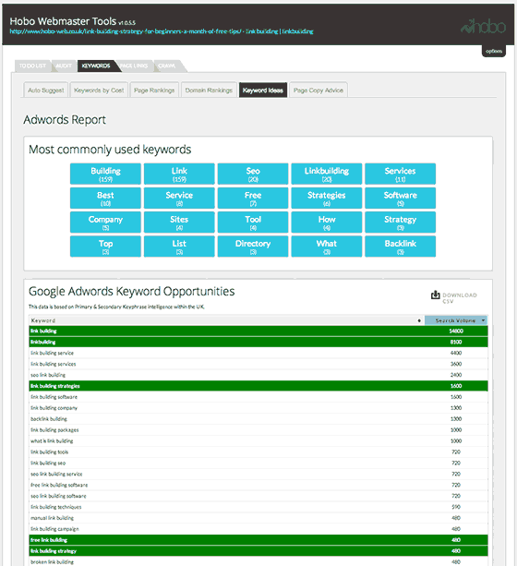Select the 'link building strategies' green row
The width and height of the screenshot is (517, 566).
(258, 386)
